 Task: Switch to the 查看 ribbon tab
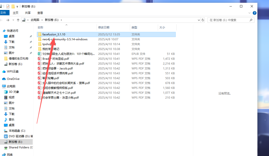(x=40, y=13)
